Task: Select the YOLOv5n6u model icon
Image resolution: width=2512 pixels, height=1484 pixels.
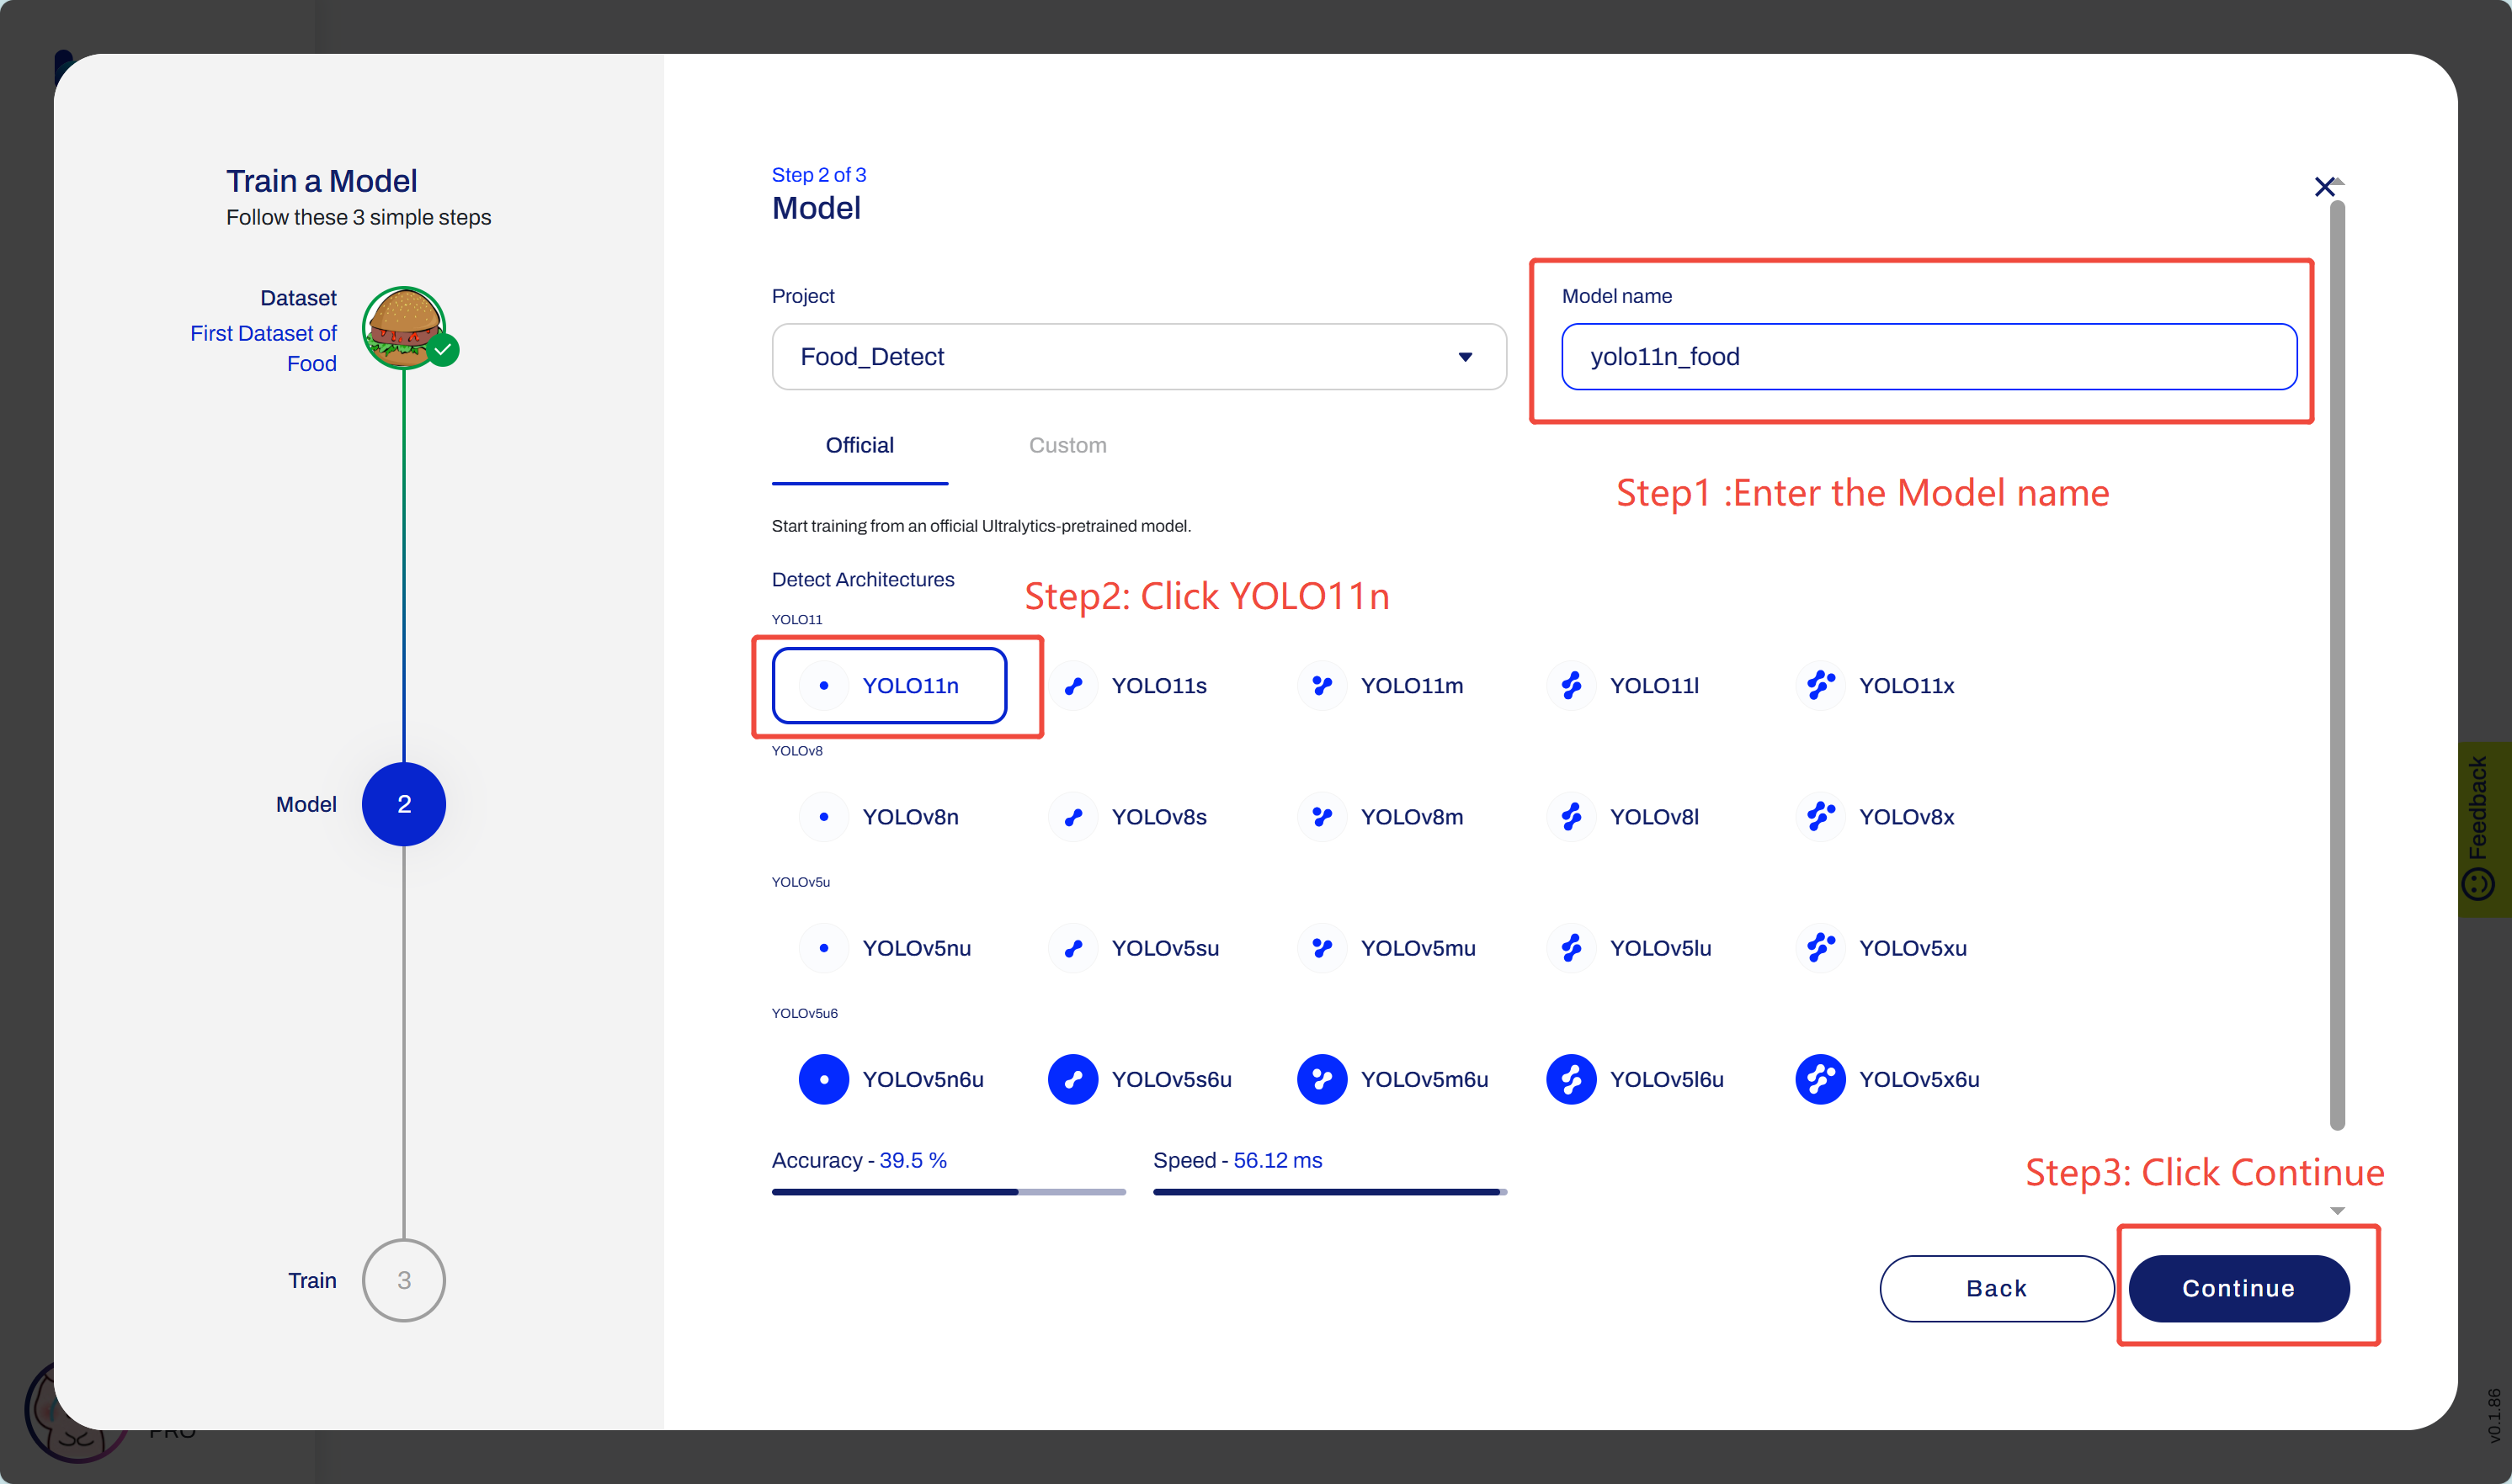Action: pyautogui.click(x=823, y=1079)
